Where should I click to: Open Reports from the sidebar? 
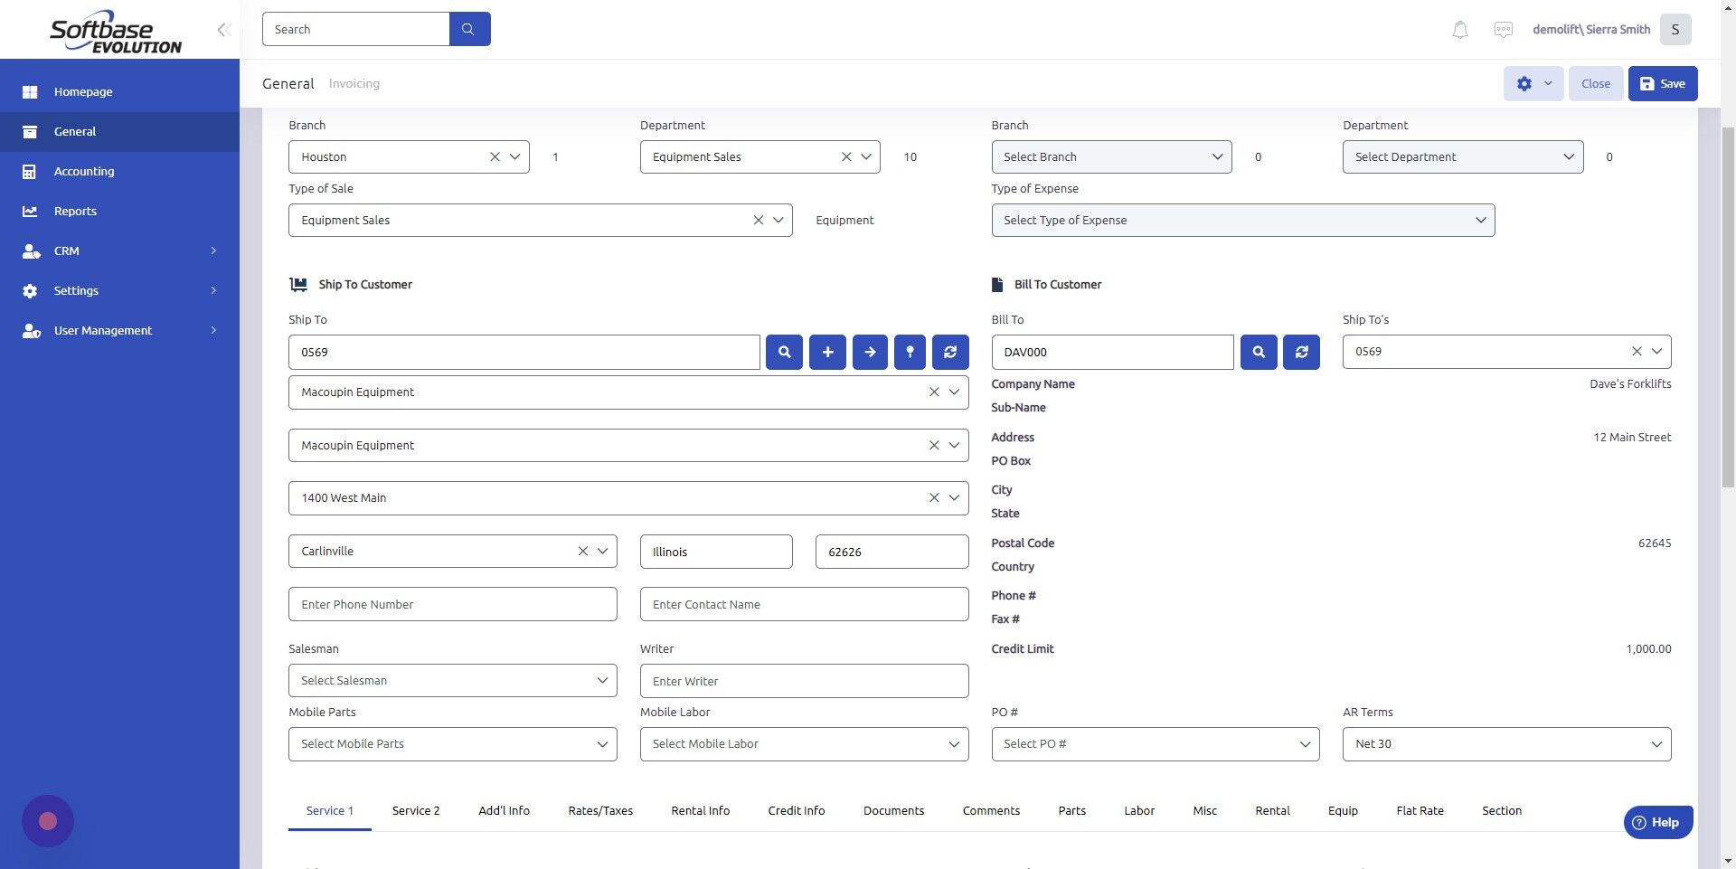(73, 211)
